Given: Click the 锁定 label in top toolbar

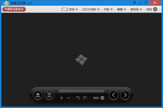Looking at the screenshot, I should point(149,9).
